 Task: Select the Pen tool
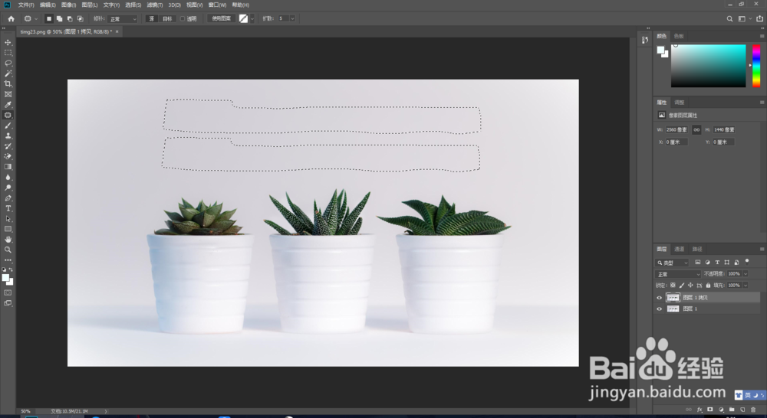tap(8, 198)
